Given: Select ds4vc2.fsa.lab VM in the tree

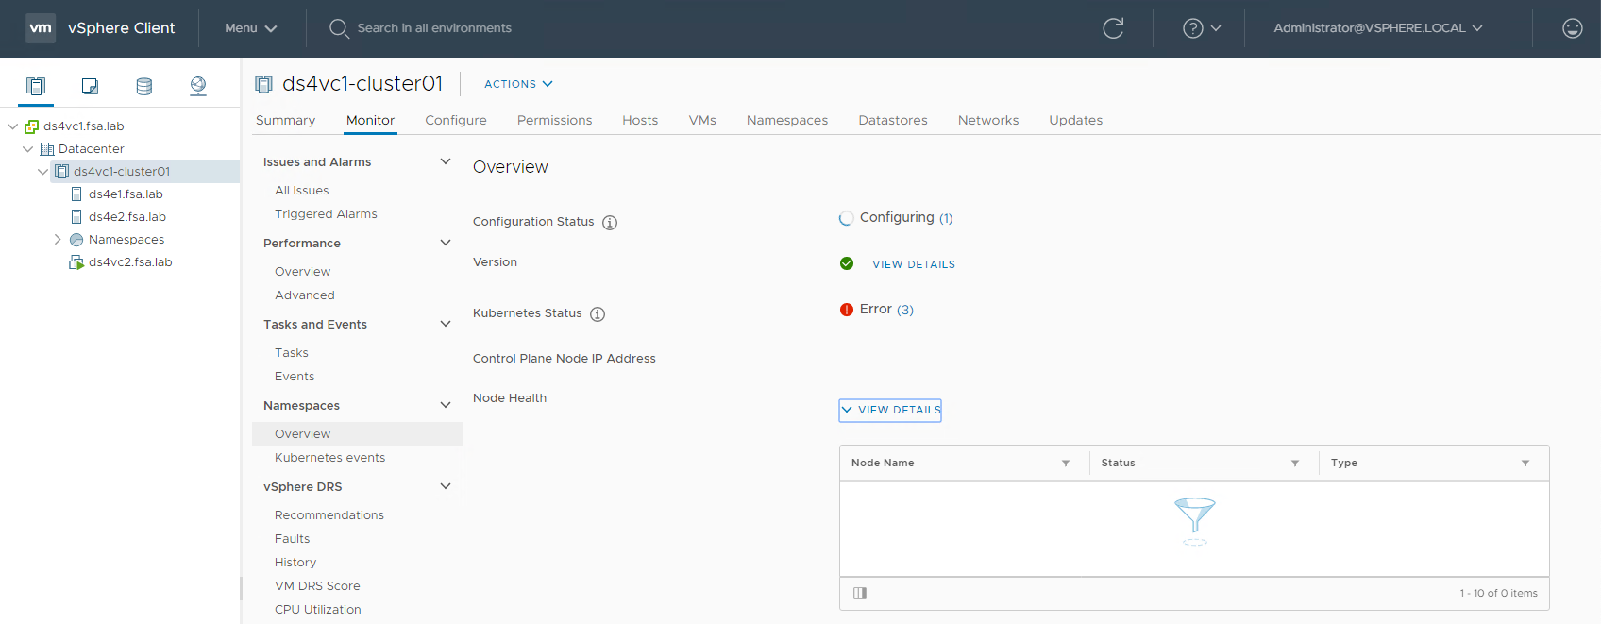Looking at the screenshot, I should (130, 262).
